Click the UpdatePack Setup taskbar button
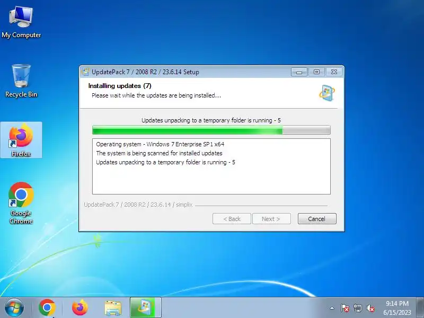Image resolution: width=424 pixels, height=318 pixels. point(146,308)
